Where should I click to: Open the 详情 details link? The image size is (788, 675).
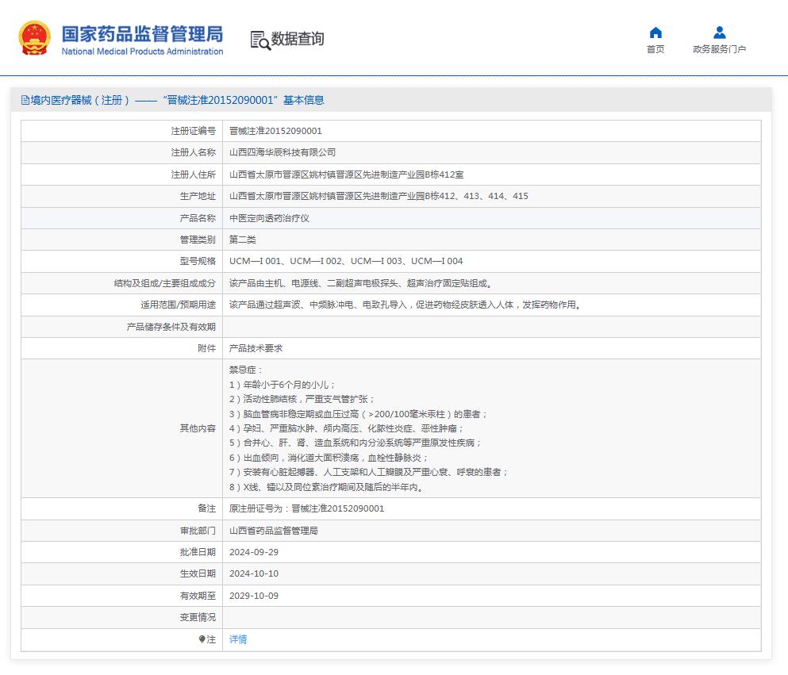tap(236, 639)
